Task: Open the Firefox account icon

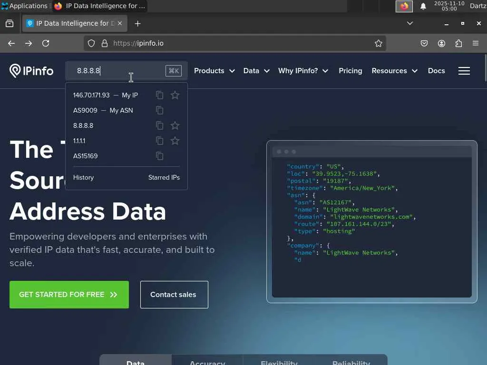Action: (x=441, y=43)
